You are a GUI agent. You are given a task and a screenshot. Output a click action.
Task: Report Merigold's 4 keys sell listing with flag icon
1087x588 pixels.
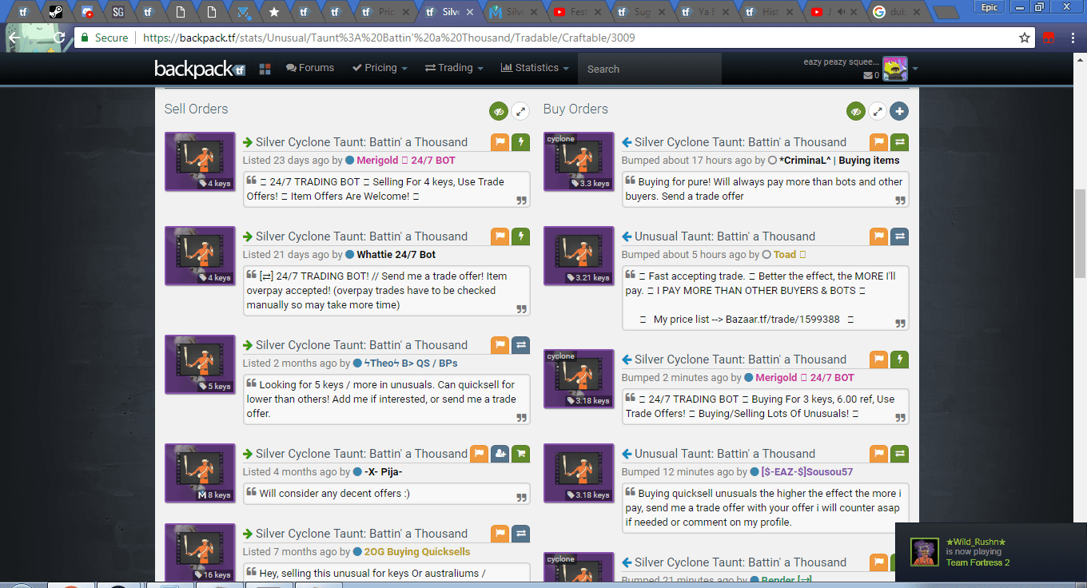pos(500,142)
